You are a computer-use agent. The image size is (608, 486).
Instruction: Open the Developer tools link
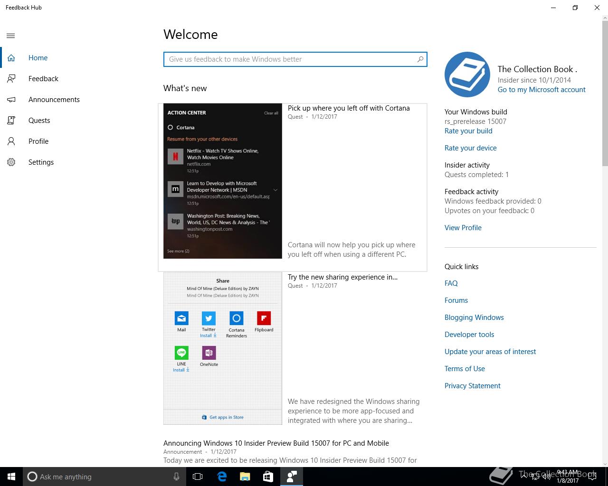(469, 335)
